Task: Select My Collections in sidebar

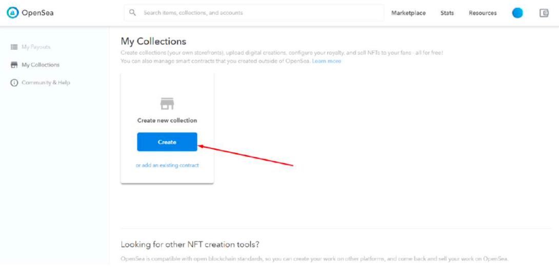Action: (41, 65)
